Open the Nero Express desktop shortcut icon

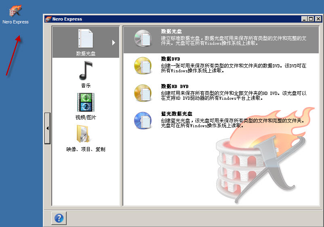pos(15,11)
